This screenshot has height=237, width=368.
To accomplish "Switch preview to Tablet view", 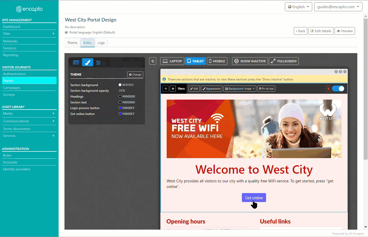I will (195, 61).
